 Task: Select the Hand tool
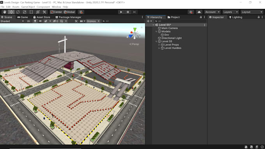(5, 12)
